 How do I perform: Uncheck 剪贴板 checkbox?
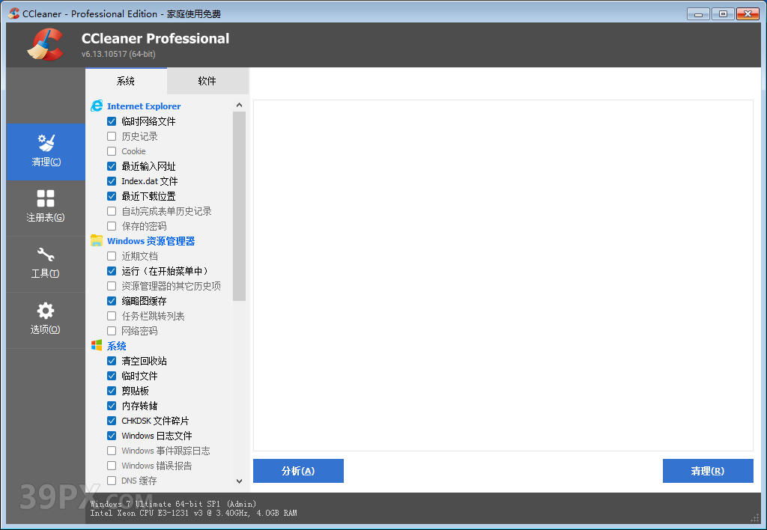(112, 391)
